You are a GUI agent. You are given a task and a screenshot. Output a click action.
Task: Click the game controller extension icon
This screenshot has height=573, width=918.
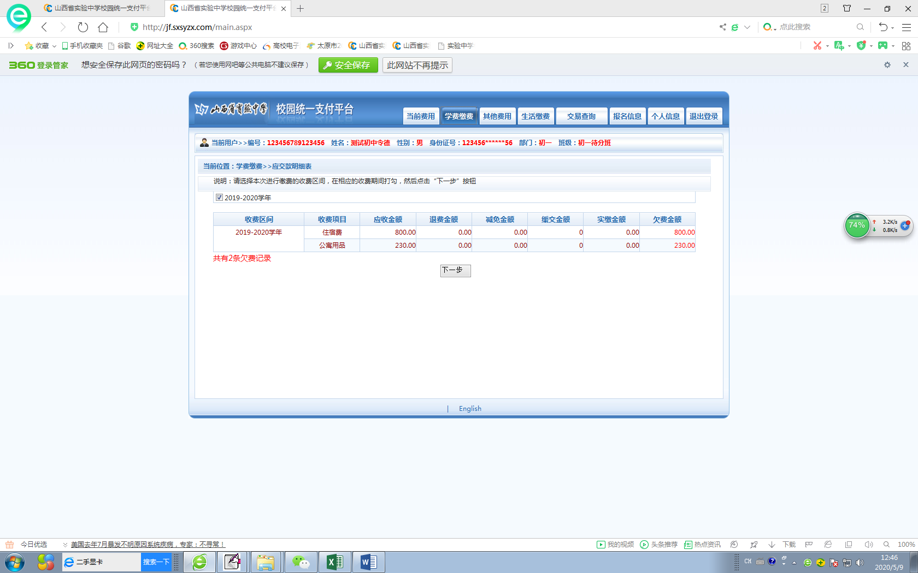click(882, 45)
